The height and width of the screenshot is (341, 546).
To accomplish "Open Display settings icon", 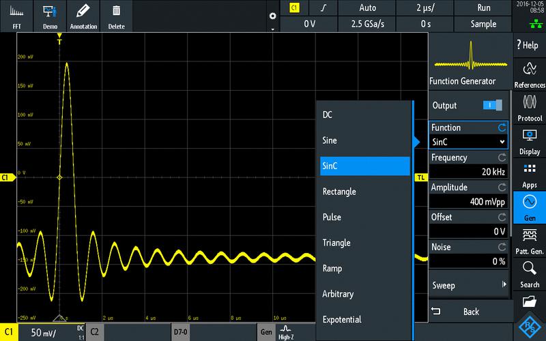I will (530, 142).
